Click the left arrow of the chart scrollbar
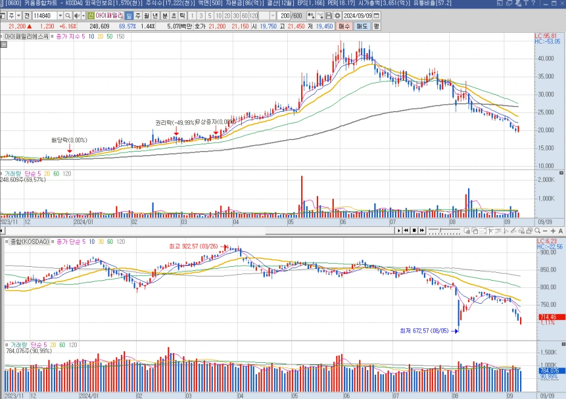 pyautogui.click(x=2, y=231)
